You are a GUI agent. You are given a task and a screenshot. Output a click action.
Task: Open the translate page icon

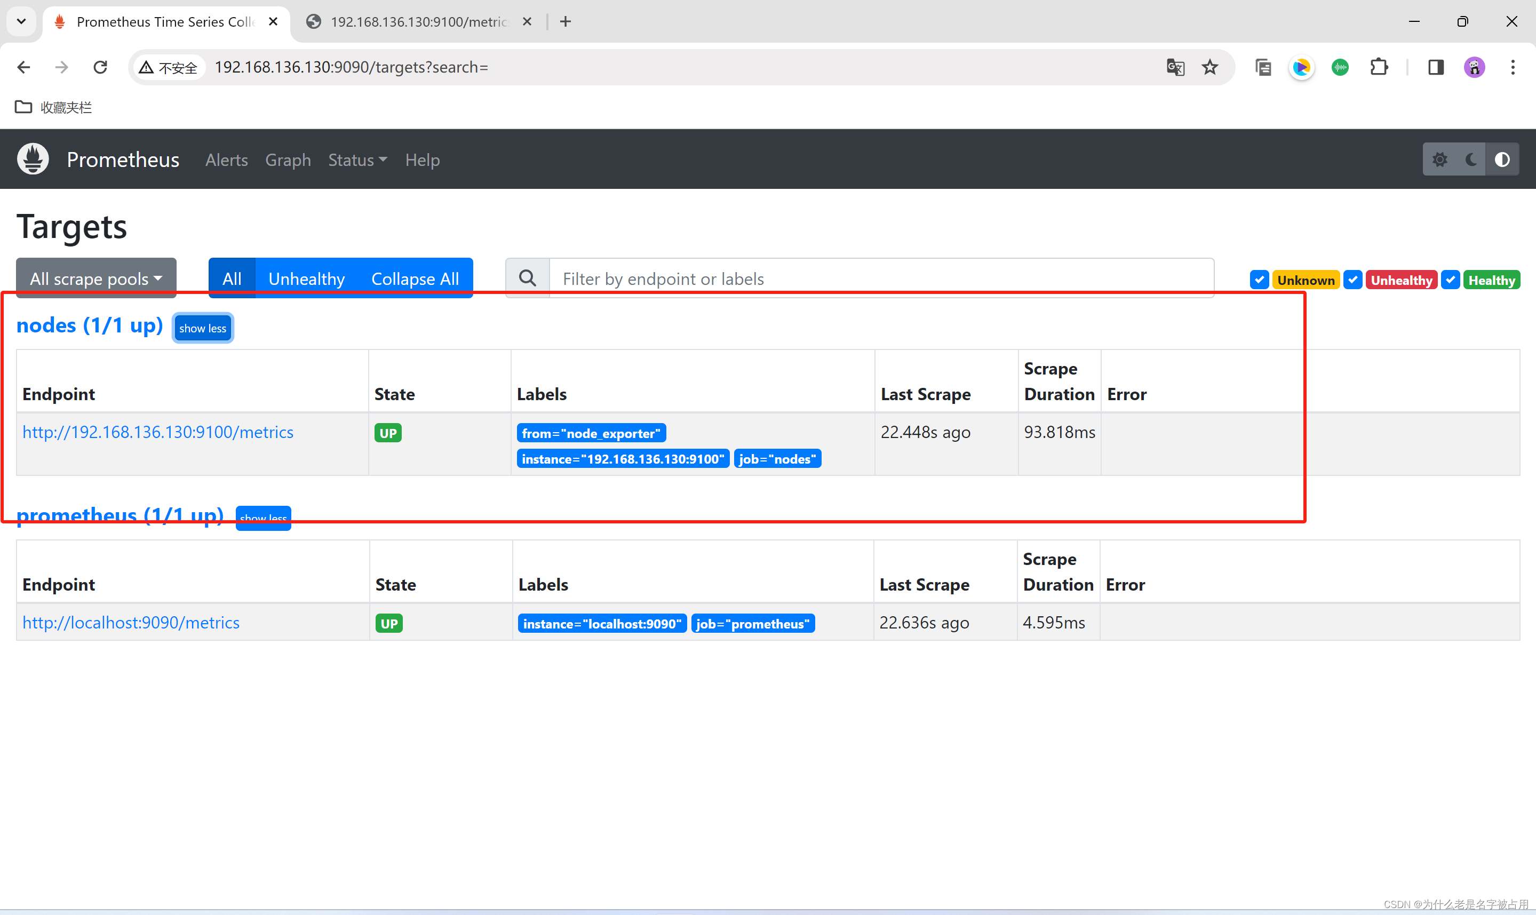[x=1175, y=67]
